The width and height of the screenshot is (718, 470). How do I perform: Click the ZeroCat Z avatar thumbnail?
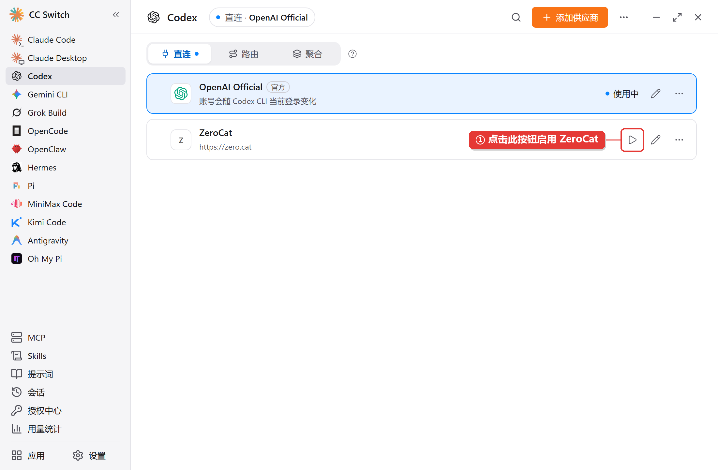coord(181,140)
